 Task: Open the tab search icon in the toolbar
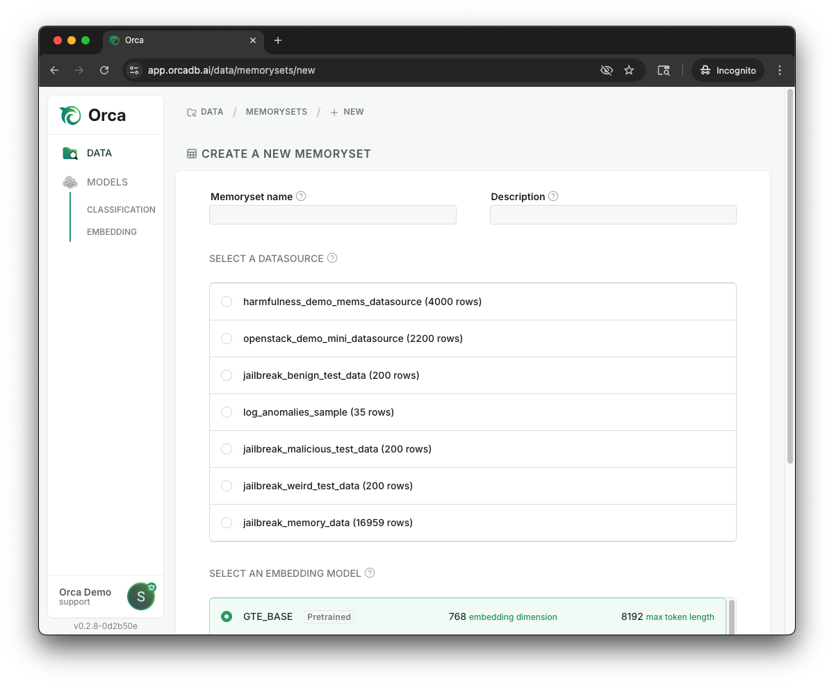664,70
